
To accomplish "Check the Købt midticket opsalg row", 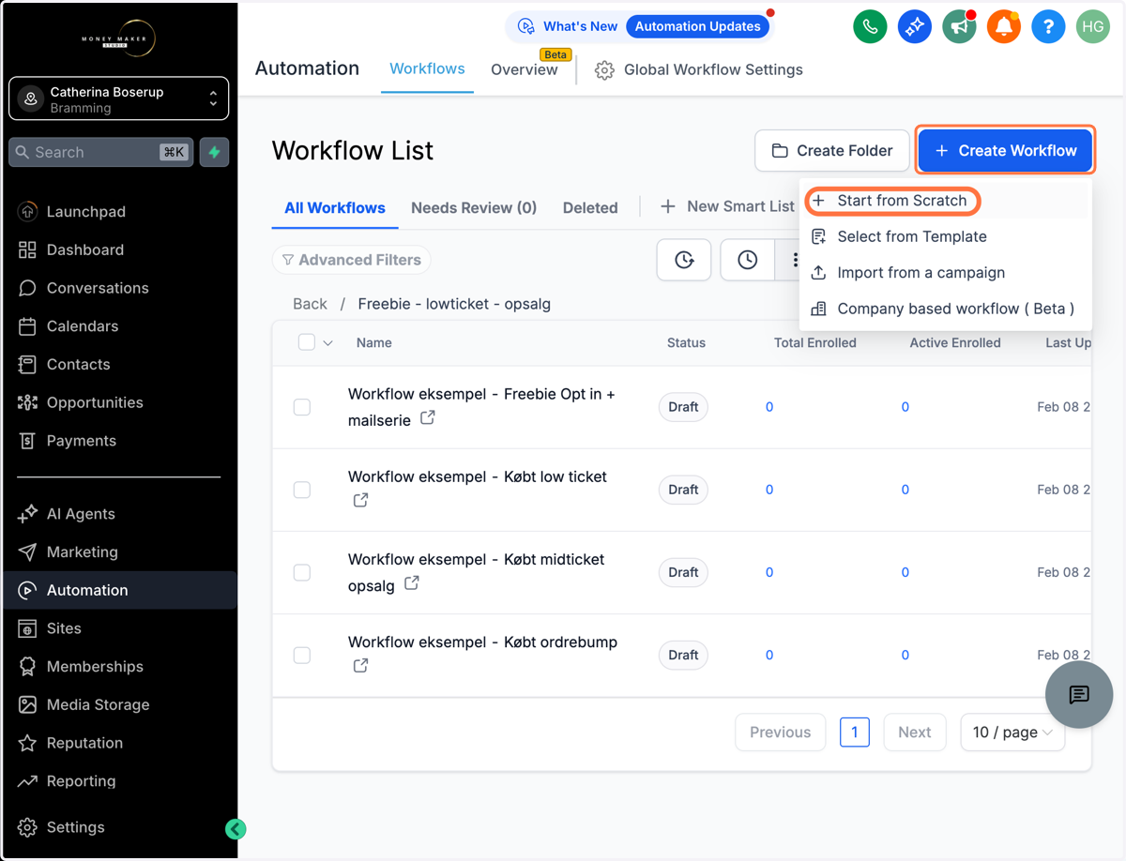I will (x=302, y=572).
